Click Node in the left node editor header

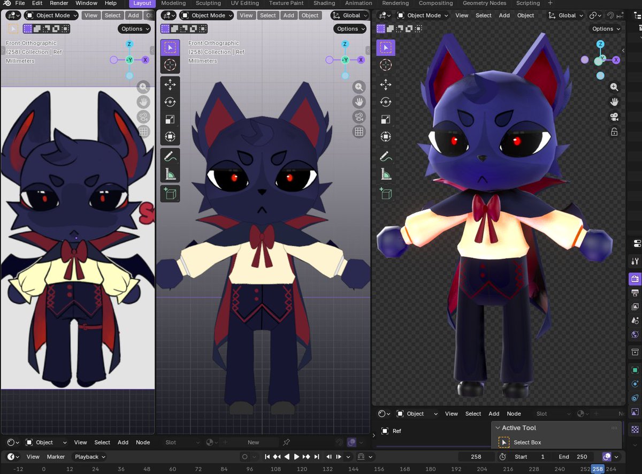coord(143,442)
